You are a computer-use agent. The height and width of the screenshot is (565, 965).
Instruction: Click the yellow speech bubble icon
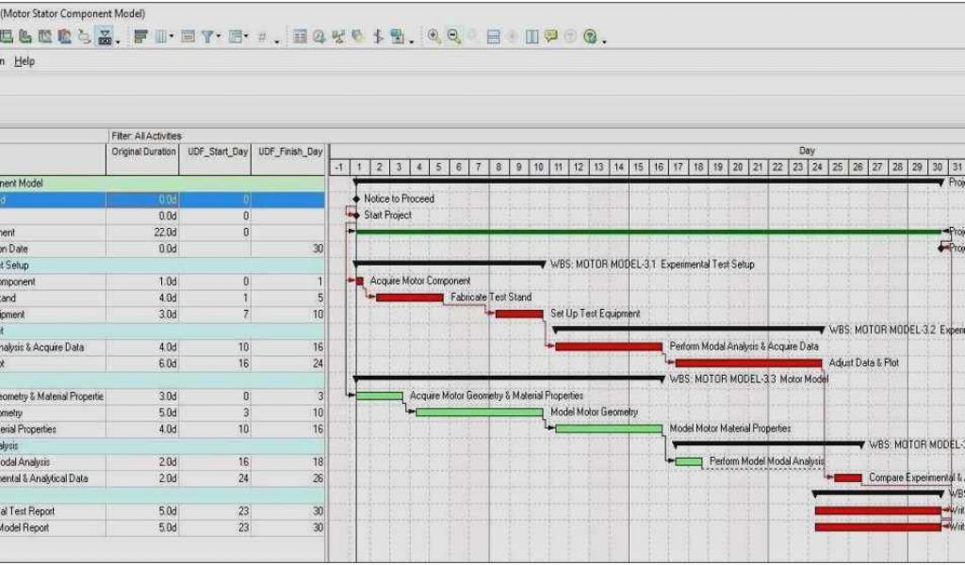[550, 37]
